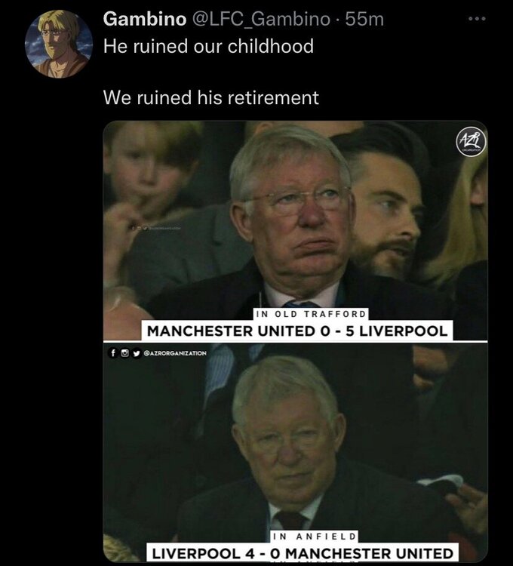Click the Manchester United 0 - 5 Liverpool banner
The height and width of the screenshot is (566, 513).
[x=297, y=331]
